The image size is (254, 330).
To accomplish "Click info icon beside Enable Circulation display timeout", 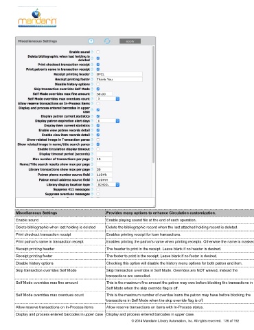I will tap(92, 149).
